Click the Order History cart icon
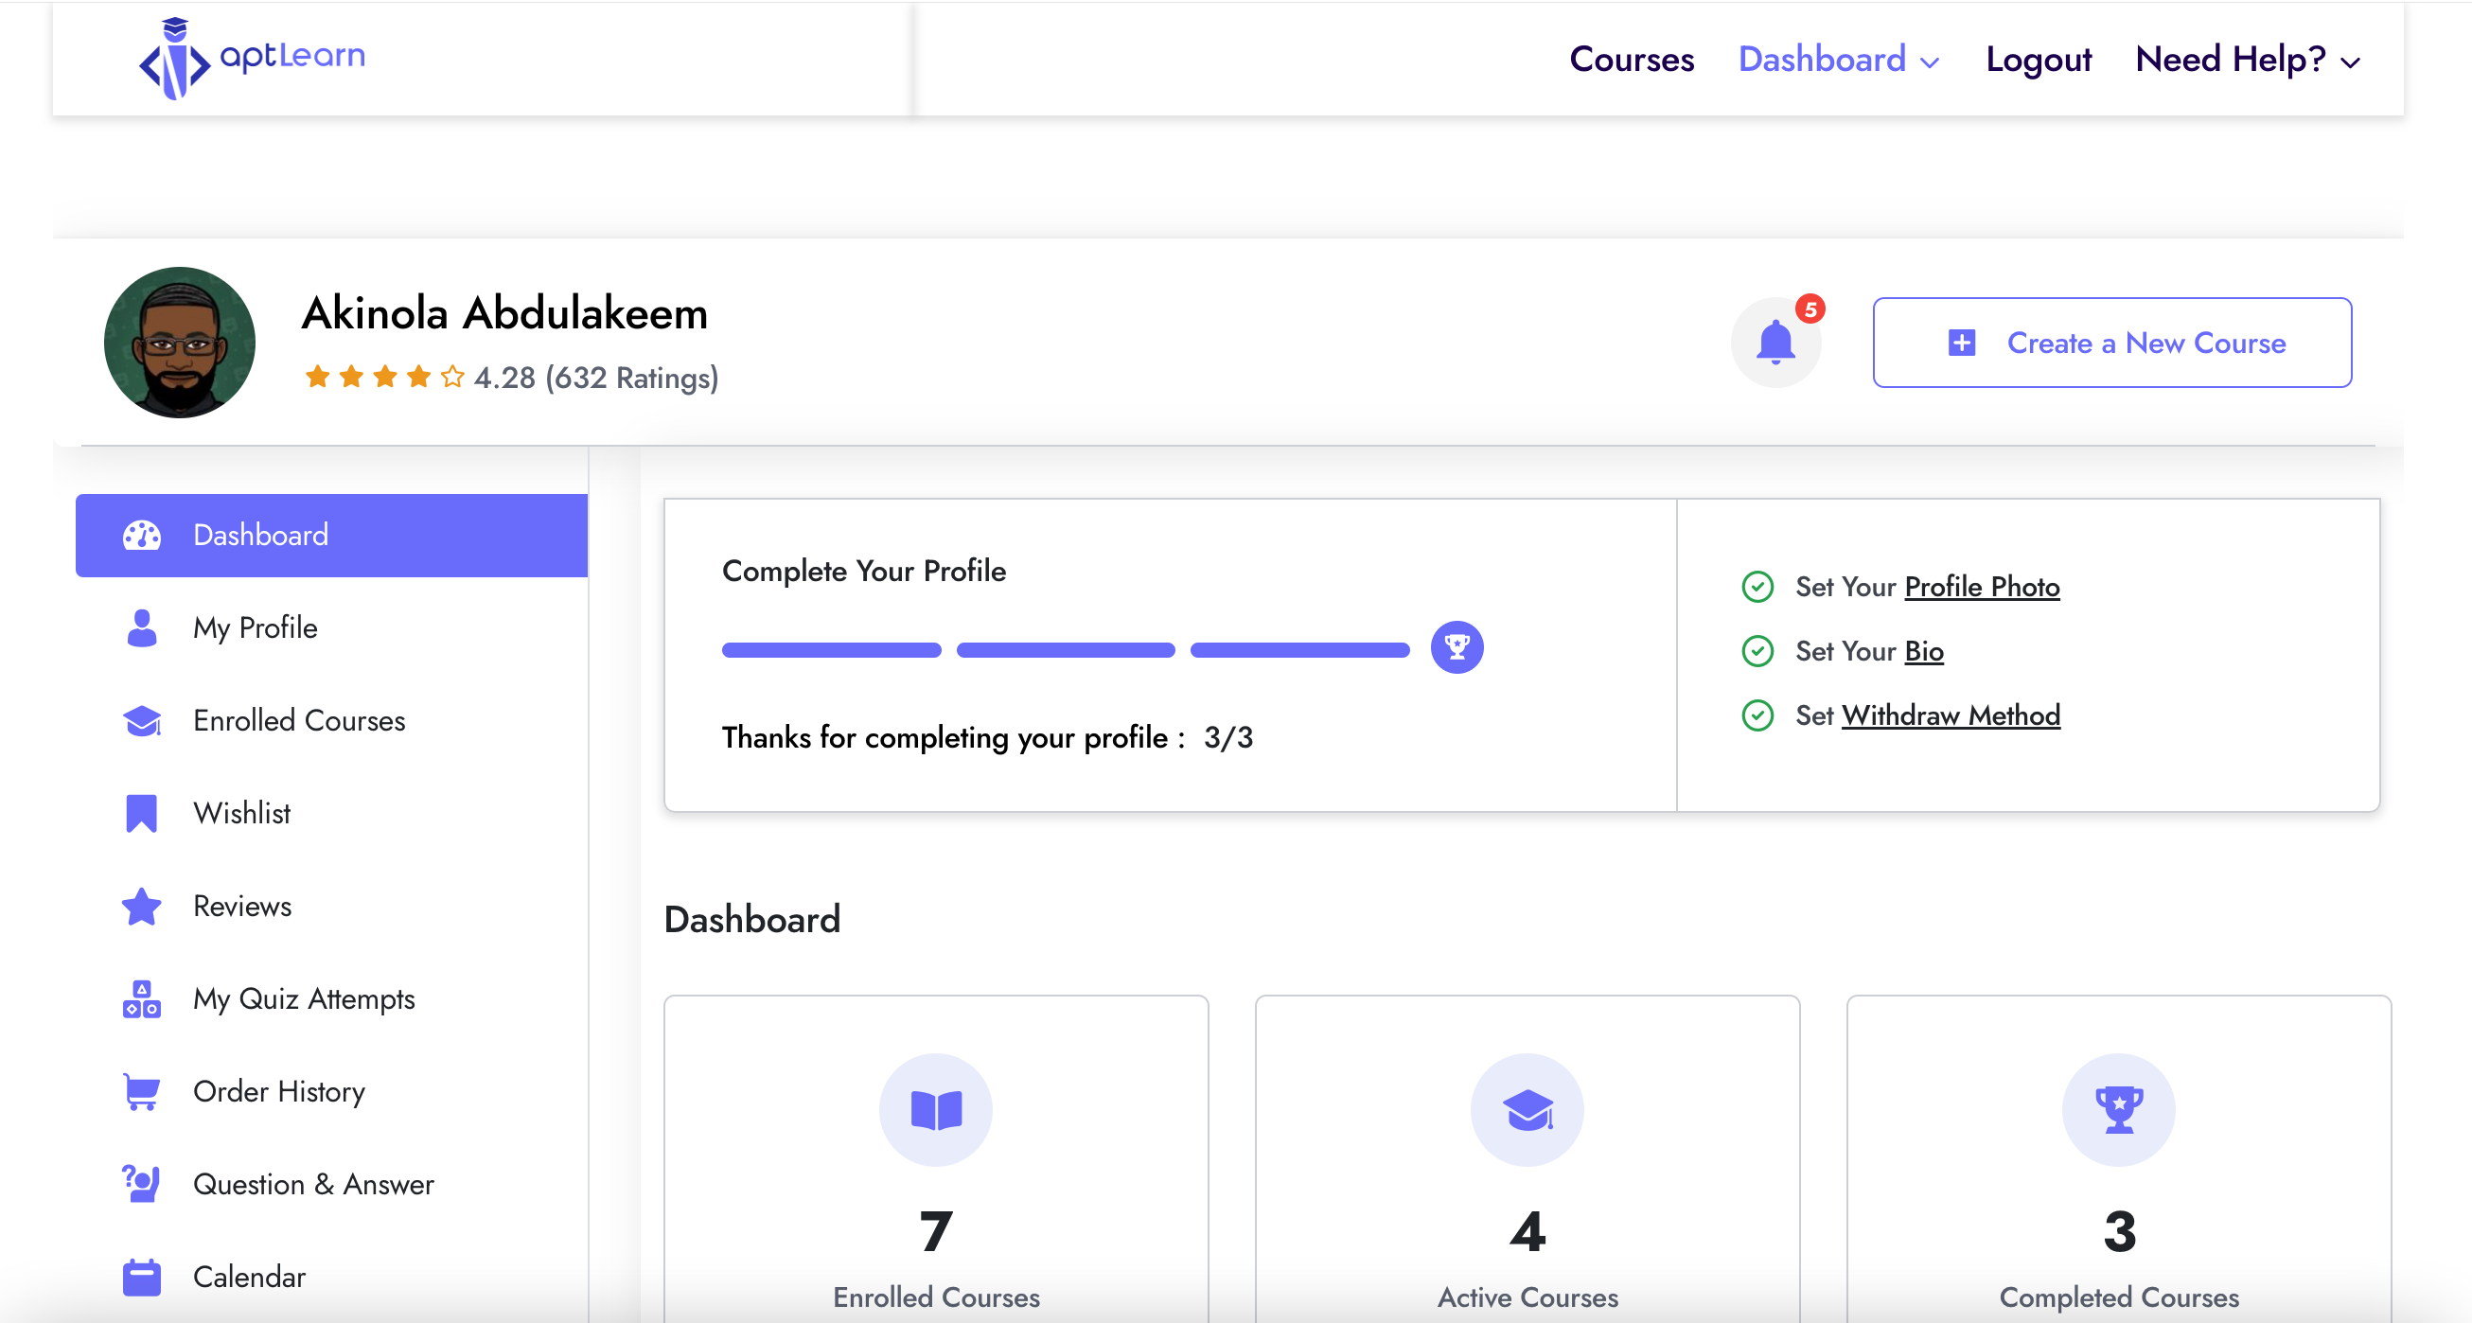 [x=141, y=1092]
